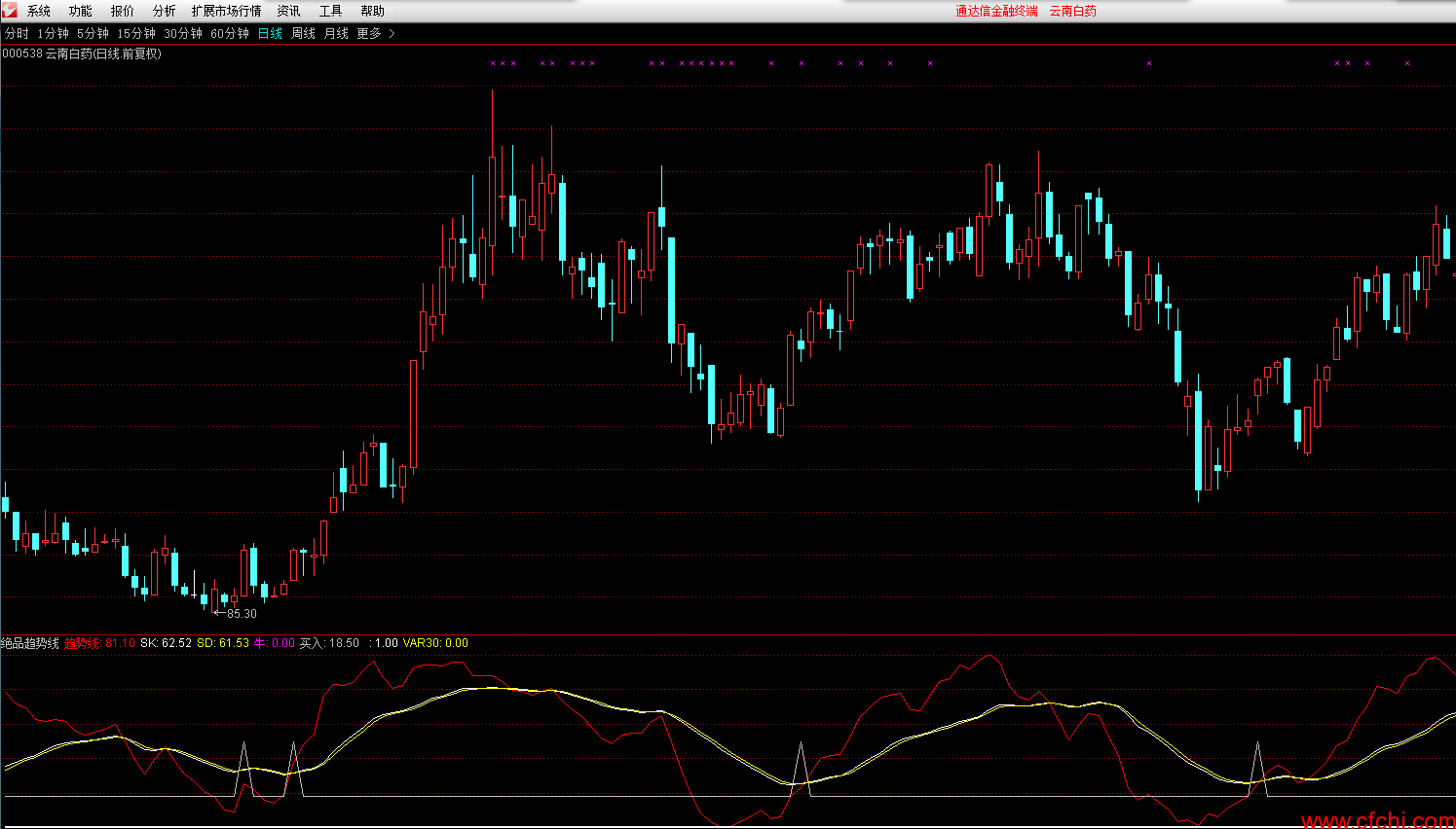1456x829 pixels.
Task: Click the chevron arrow after 更多
Action: click(x=392, y=33)
